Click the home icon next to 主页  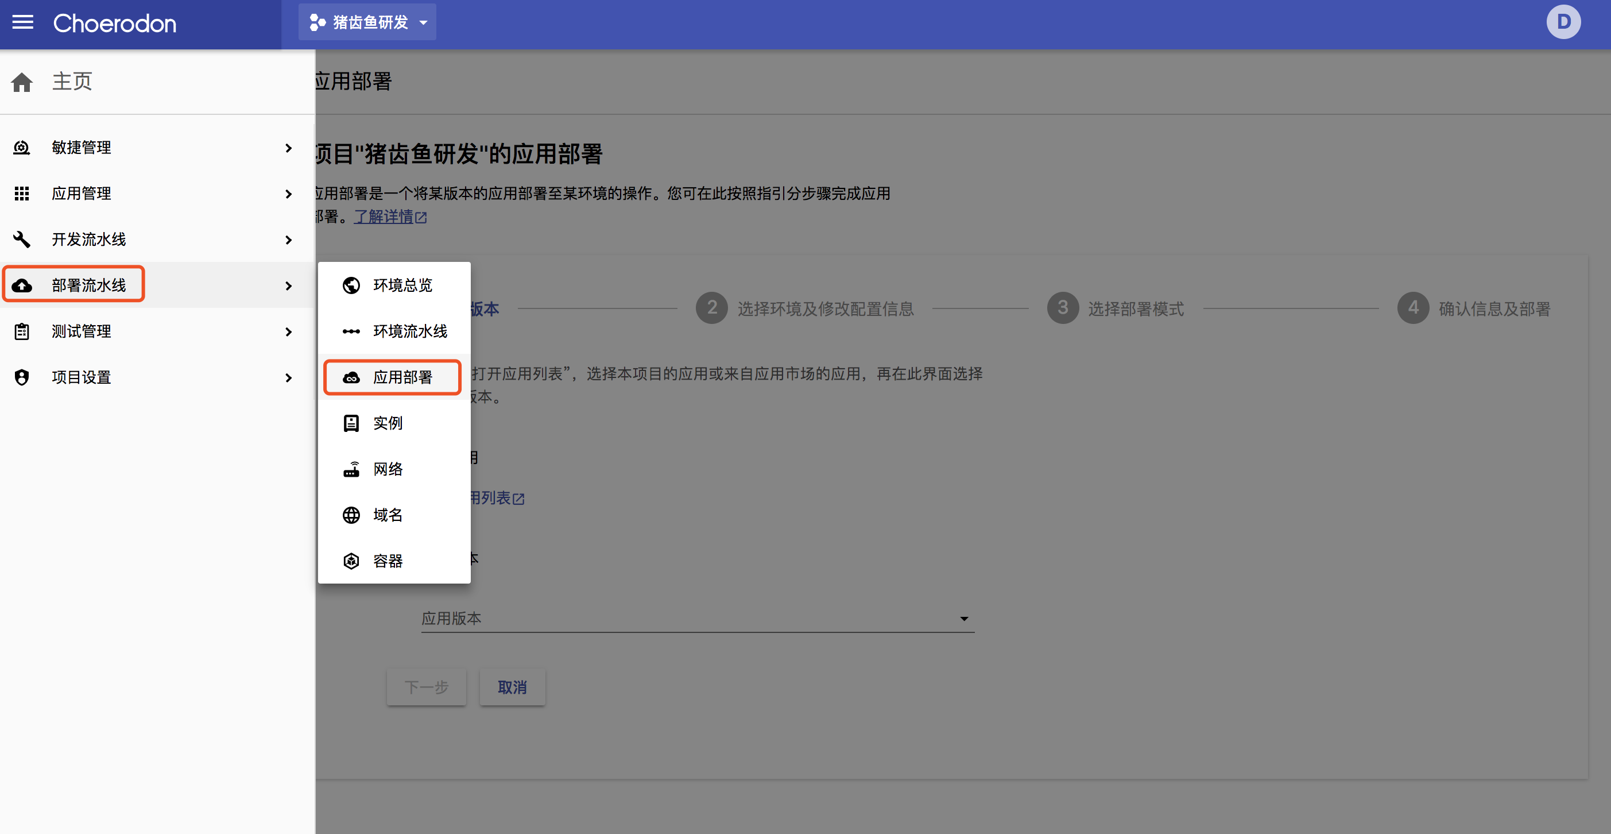point(22,82)
